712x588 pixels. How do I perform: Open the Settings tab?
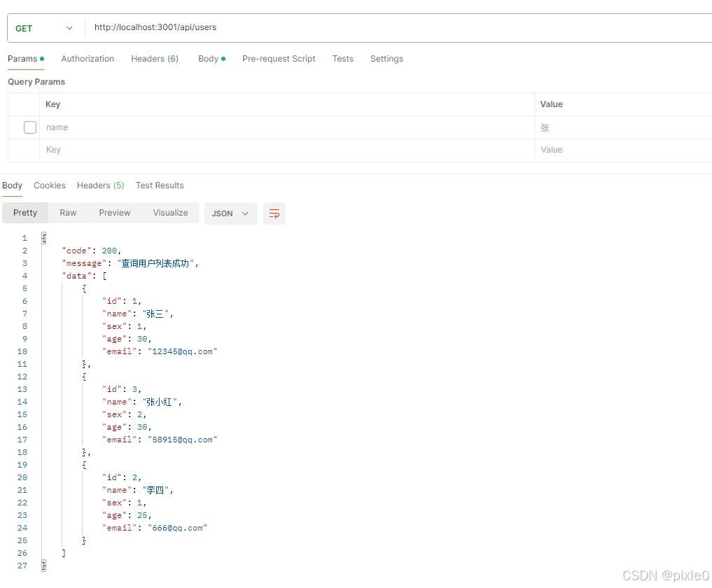coord(387,59)
